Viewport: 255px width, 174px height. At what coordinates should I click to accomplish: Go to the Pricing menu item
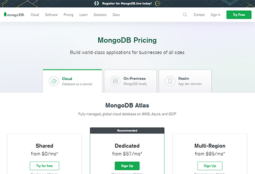click(68, 15)
